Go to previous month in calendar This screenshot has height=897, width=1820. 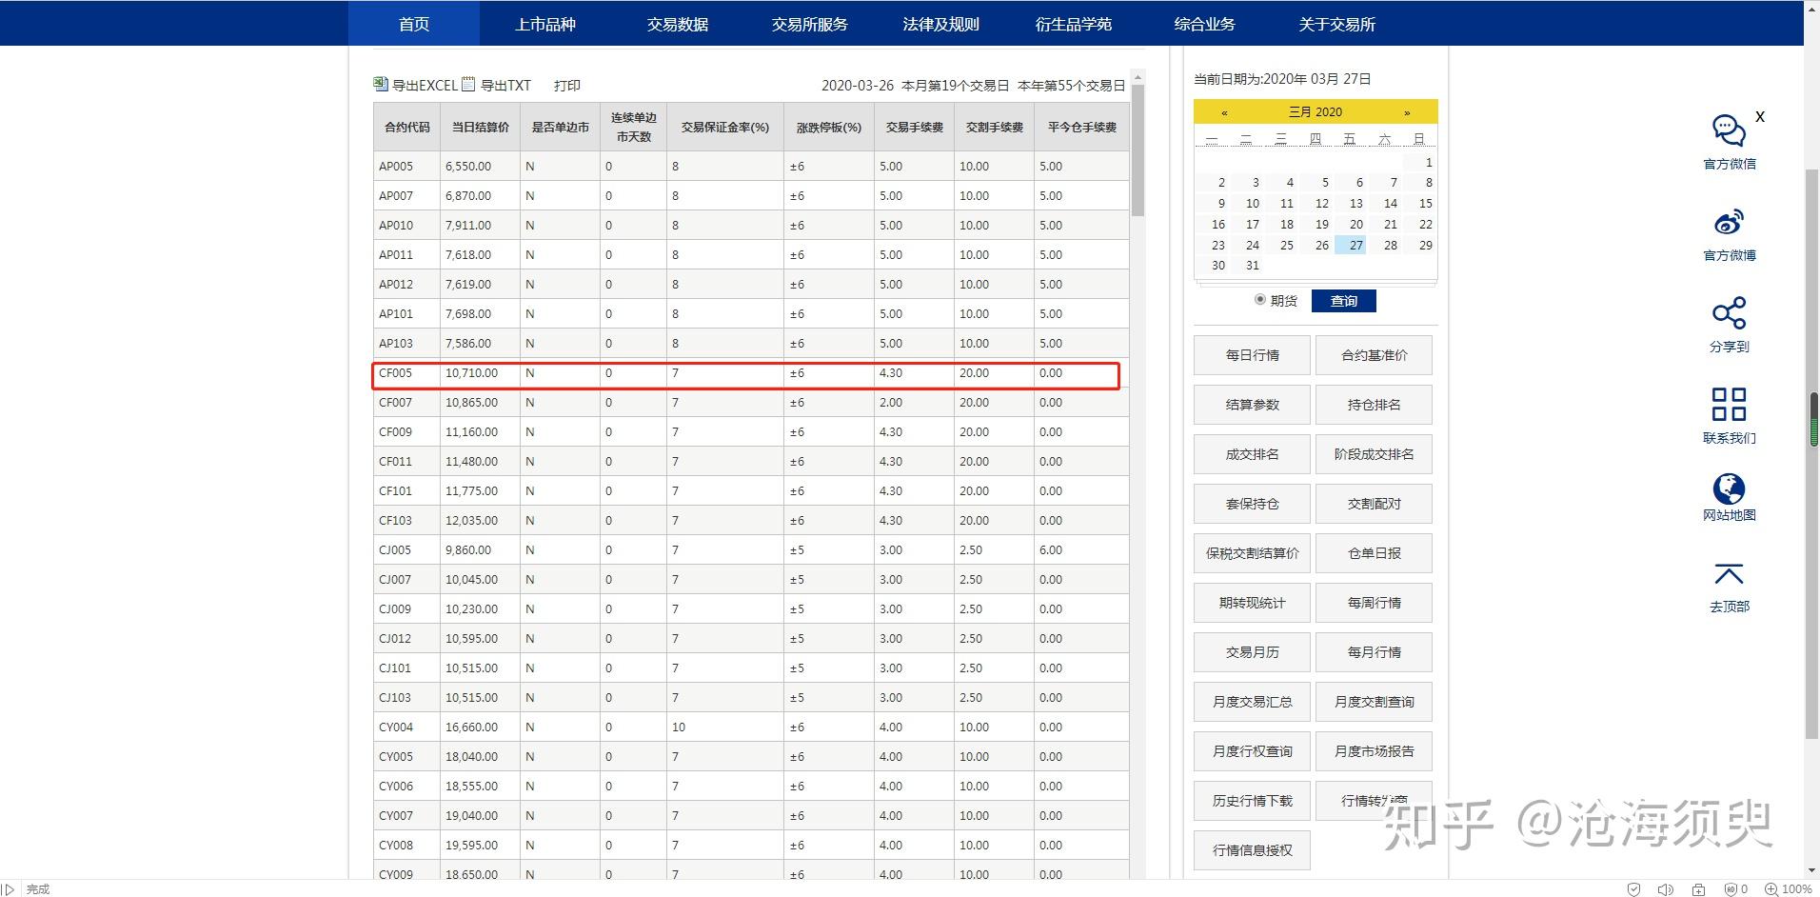point(1224,112)
